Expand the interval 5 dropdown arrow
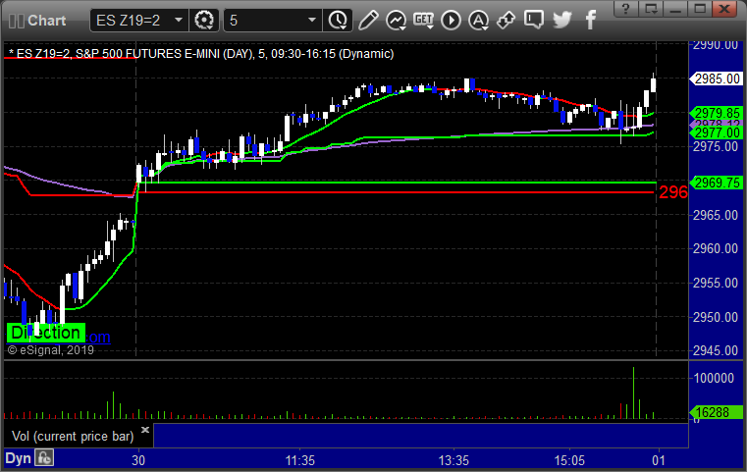 click(312, 21)
